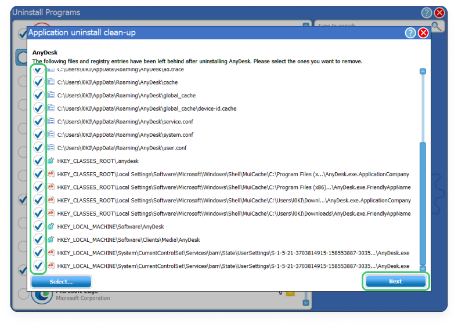Open help in the Uninstall Programs window

coord(427,13)
